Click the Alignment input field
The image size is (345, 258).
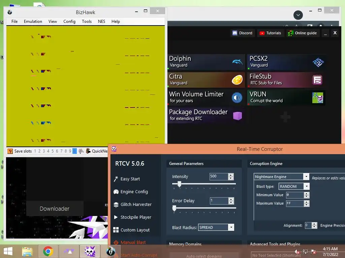(x=308, y=225)
